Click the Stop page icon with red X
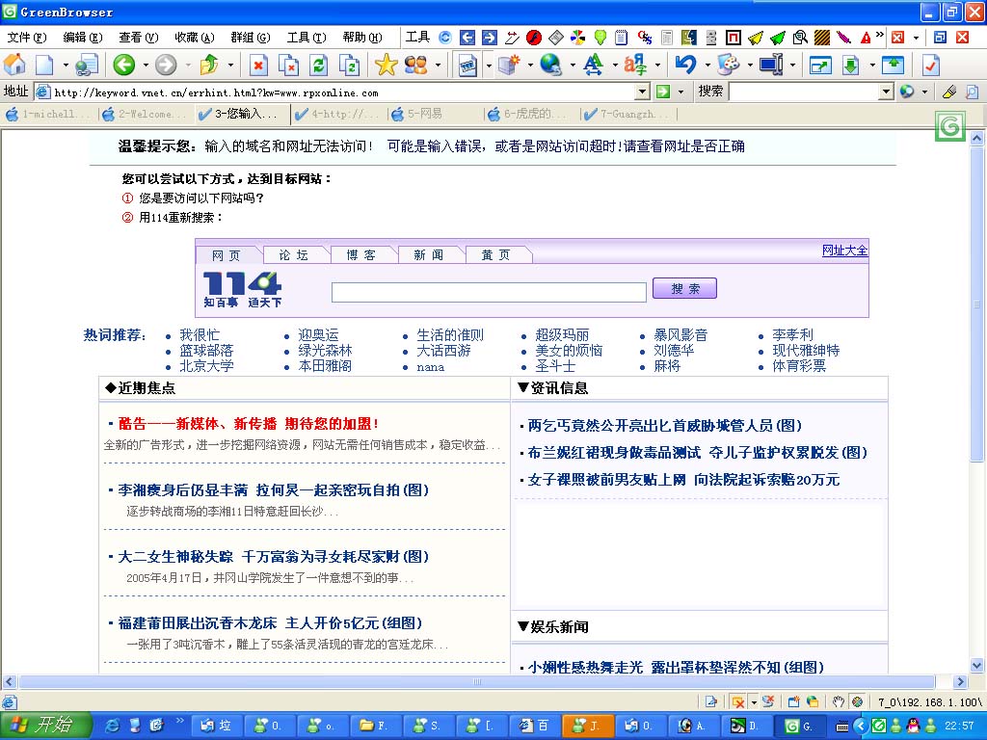Screen dimensions: 987x740 pyautogui.click(x=258, y=65)
